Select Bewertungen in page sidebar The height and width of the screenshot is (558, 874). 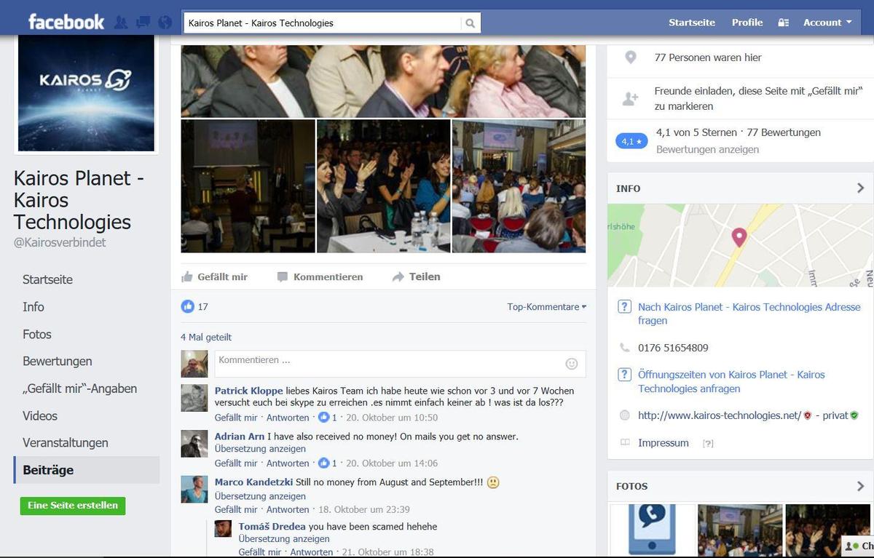point(58,362)
